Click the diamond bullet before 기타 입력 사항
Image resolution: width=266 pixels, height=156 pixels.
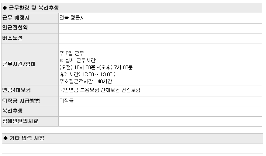coord(6,138)
